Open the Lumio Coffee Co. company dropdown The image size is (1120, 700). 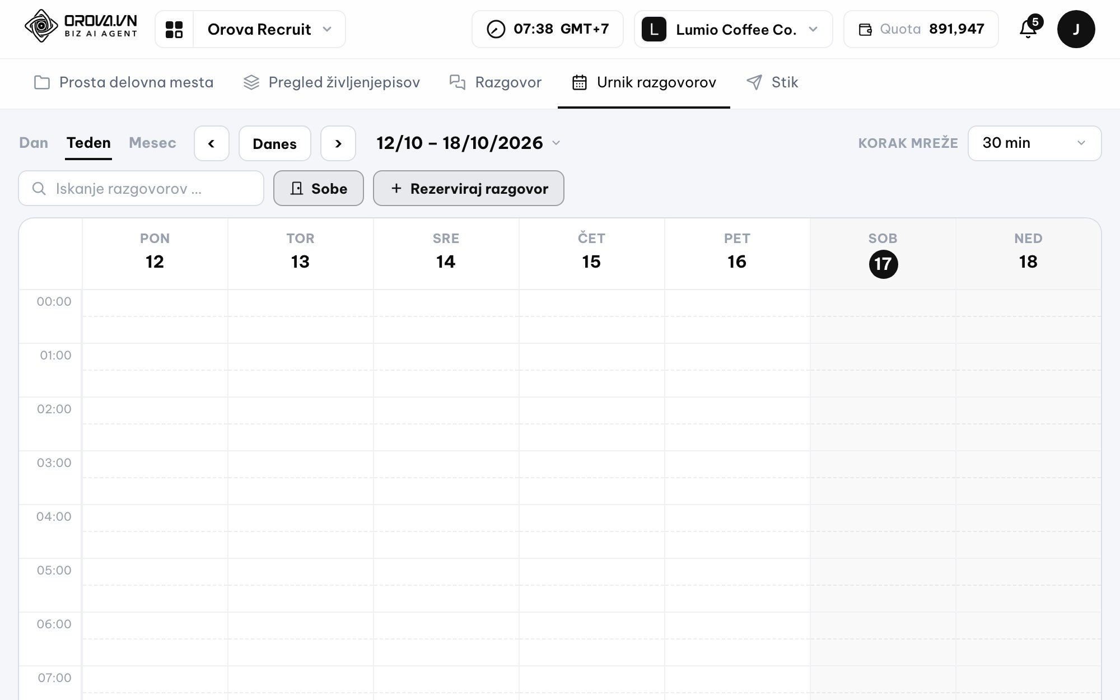pyautogui.click(x=734, y=29)
